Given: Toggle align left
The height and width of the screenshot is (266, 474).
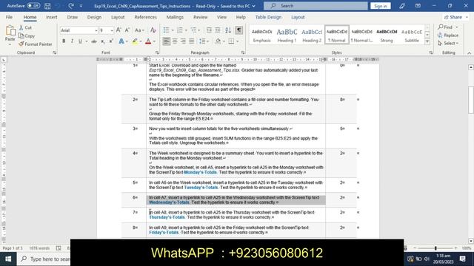Looking at the screenshot, I should coord(166,41).
